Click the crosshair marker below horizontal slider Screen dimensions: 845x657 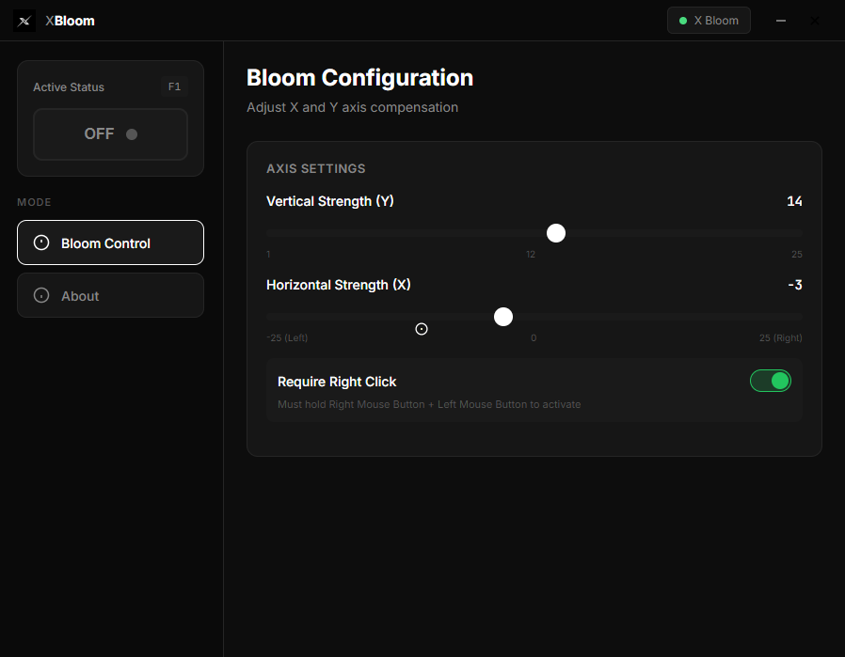(x=421, y=328)
